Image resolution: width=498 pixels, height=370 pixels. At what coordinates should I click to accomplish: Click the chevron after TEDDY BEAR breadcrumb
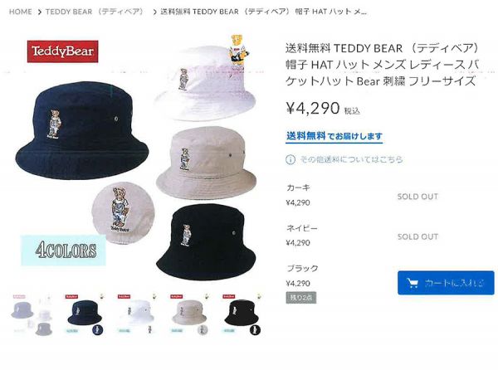154,12
